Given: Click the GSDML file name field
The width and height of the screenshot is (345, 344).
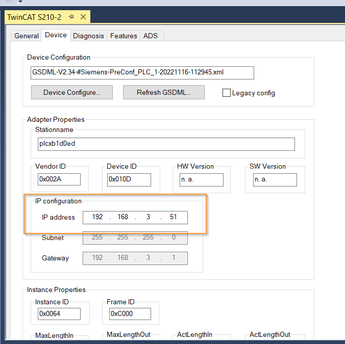Looking at the screenshot, I should (142, 73).
